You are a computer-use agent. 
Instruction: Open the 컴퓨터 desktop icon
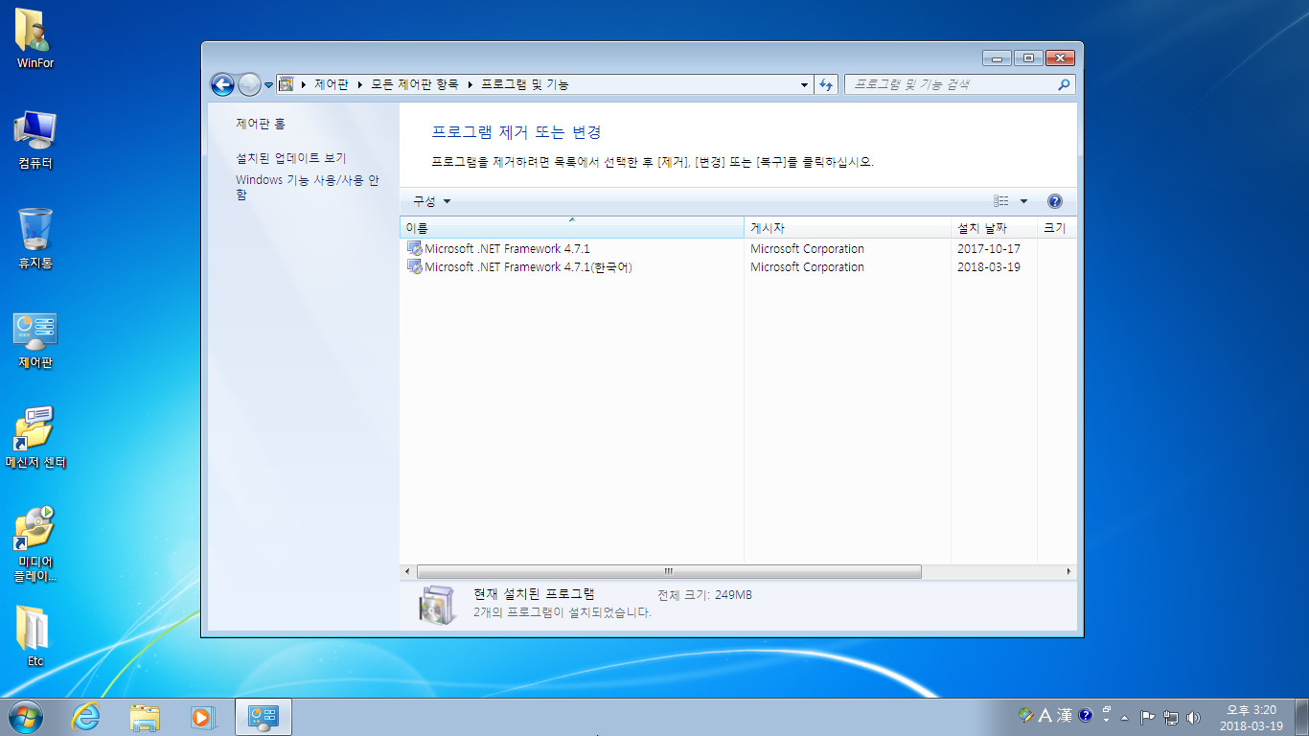click(x=35, y=140)
